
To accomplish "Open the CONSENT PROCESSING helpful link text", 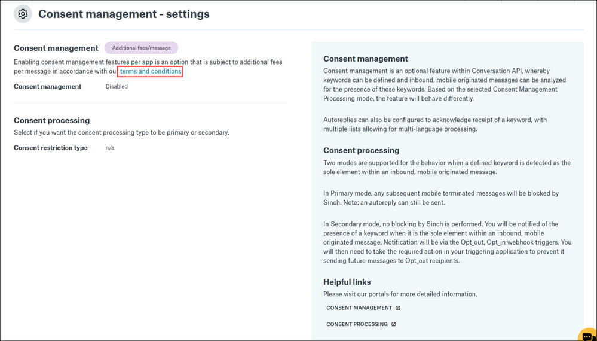I will pyautogui.click(x=357, y=324).
